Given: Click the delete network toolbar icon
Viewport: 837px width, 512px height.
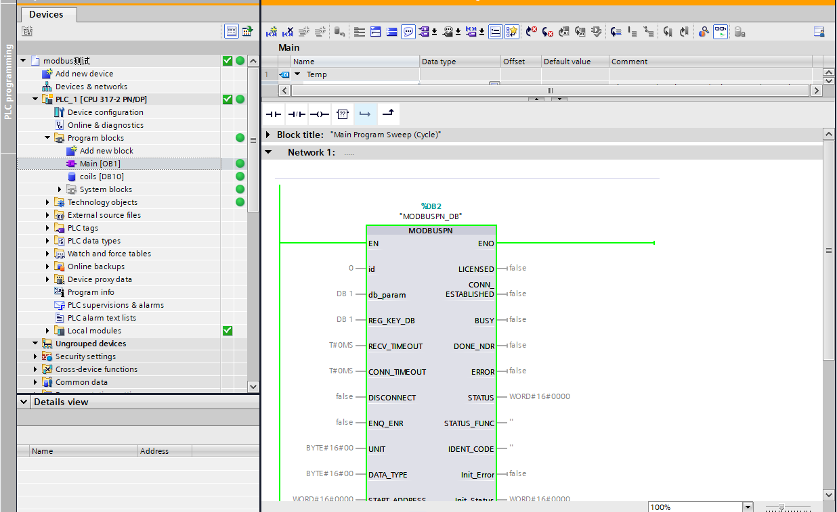Looking at the screenshot, I should [288, 32].
